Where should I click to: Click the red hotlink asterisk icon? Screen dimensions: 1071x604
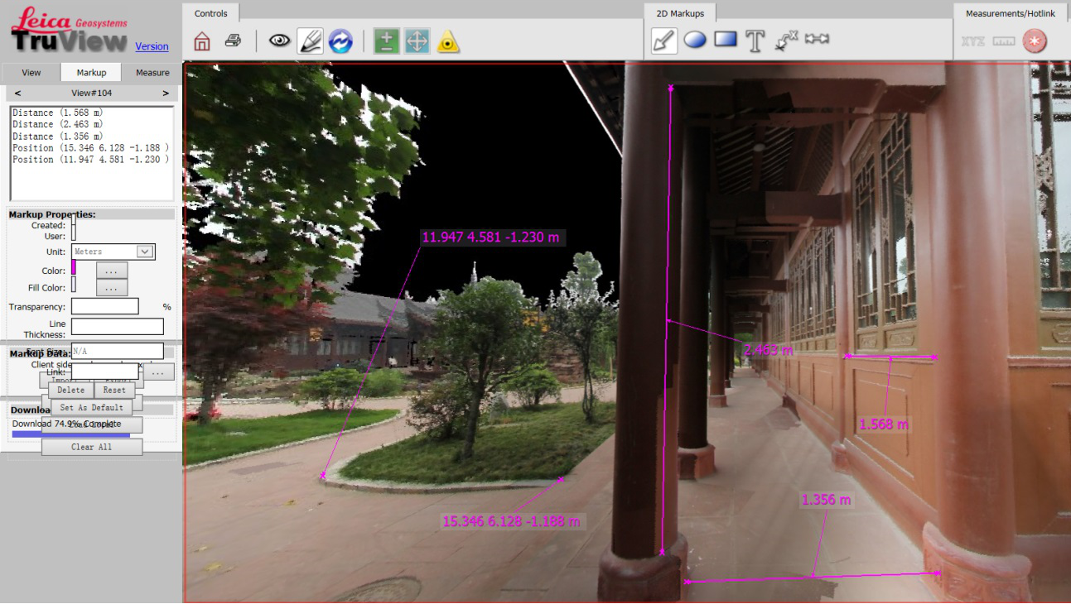[x=1035, y=41]
